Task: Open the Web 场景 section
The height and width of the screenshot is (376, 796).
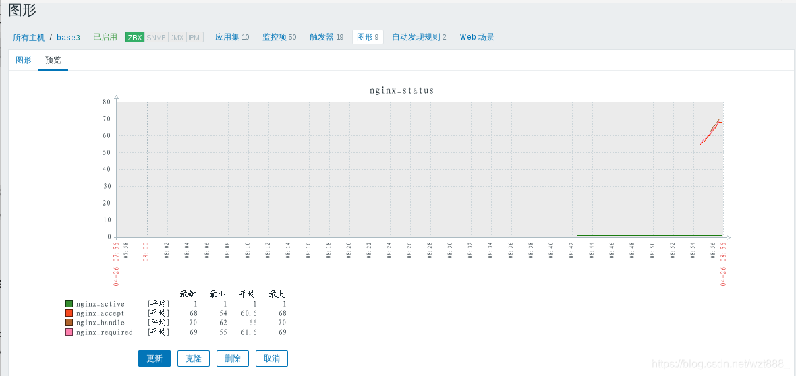Action: (477, 37)
